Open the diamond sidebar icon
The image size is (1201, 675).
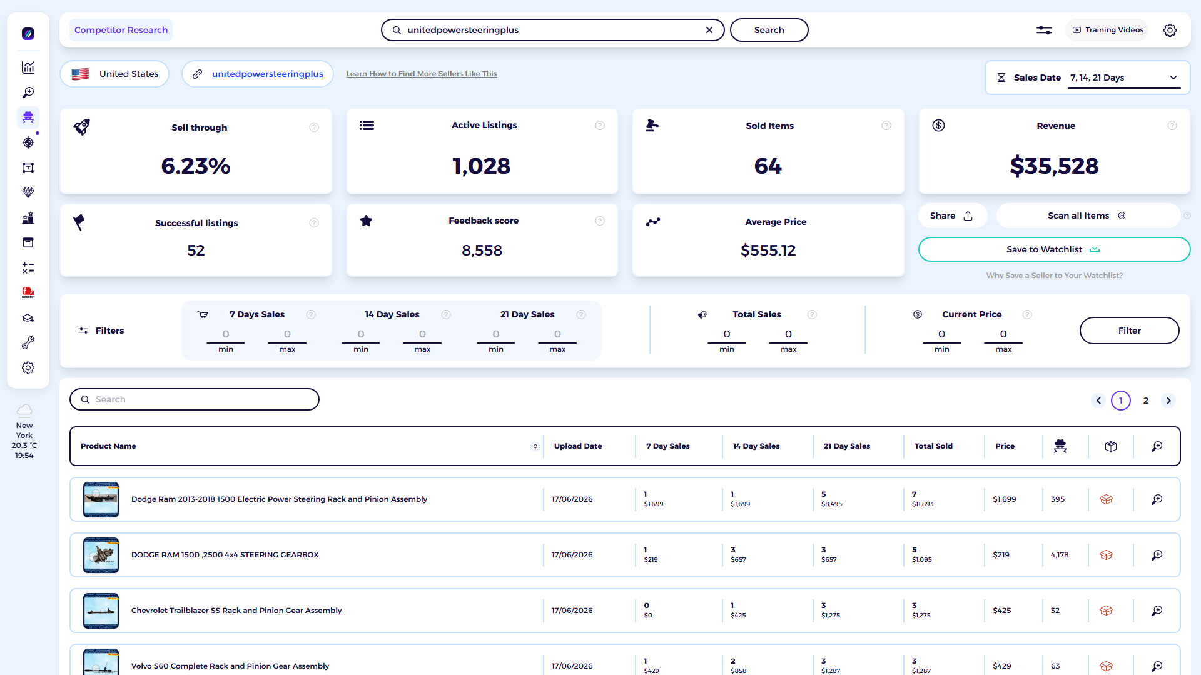(28, 192)
